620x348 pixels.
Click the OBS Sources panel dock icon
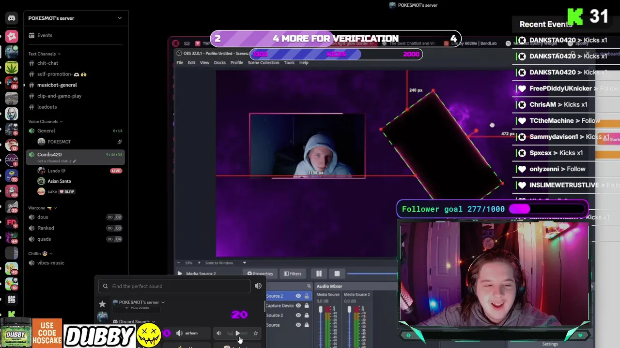(x=309, y=286)
